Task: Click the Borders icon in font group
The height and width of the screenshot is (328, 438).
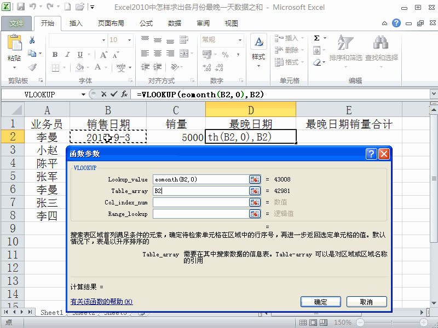Action: pyautogui.click(x=56, y=68)
